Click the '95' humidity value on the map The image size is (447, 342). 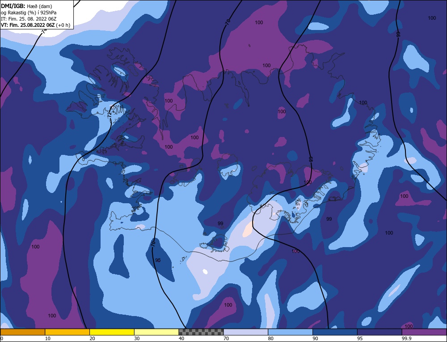(x=158, y=260)
